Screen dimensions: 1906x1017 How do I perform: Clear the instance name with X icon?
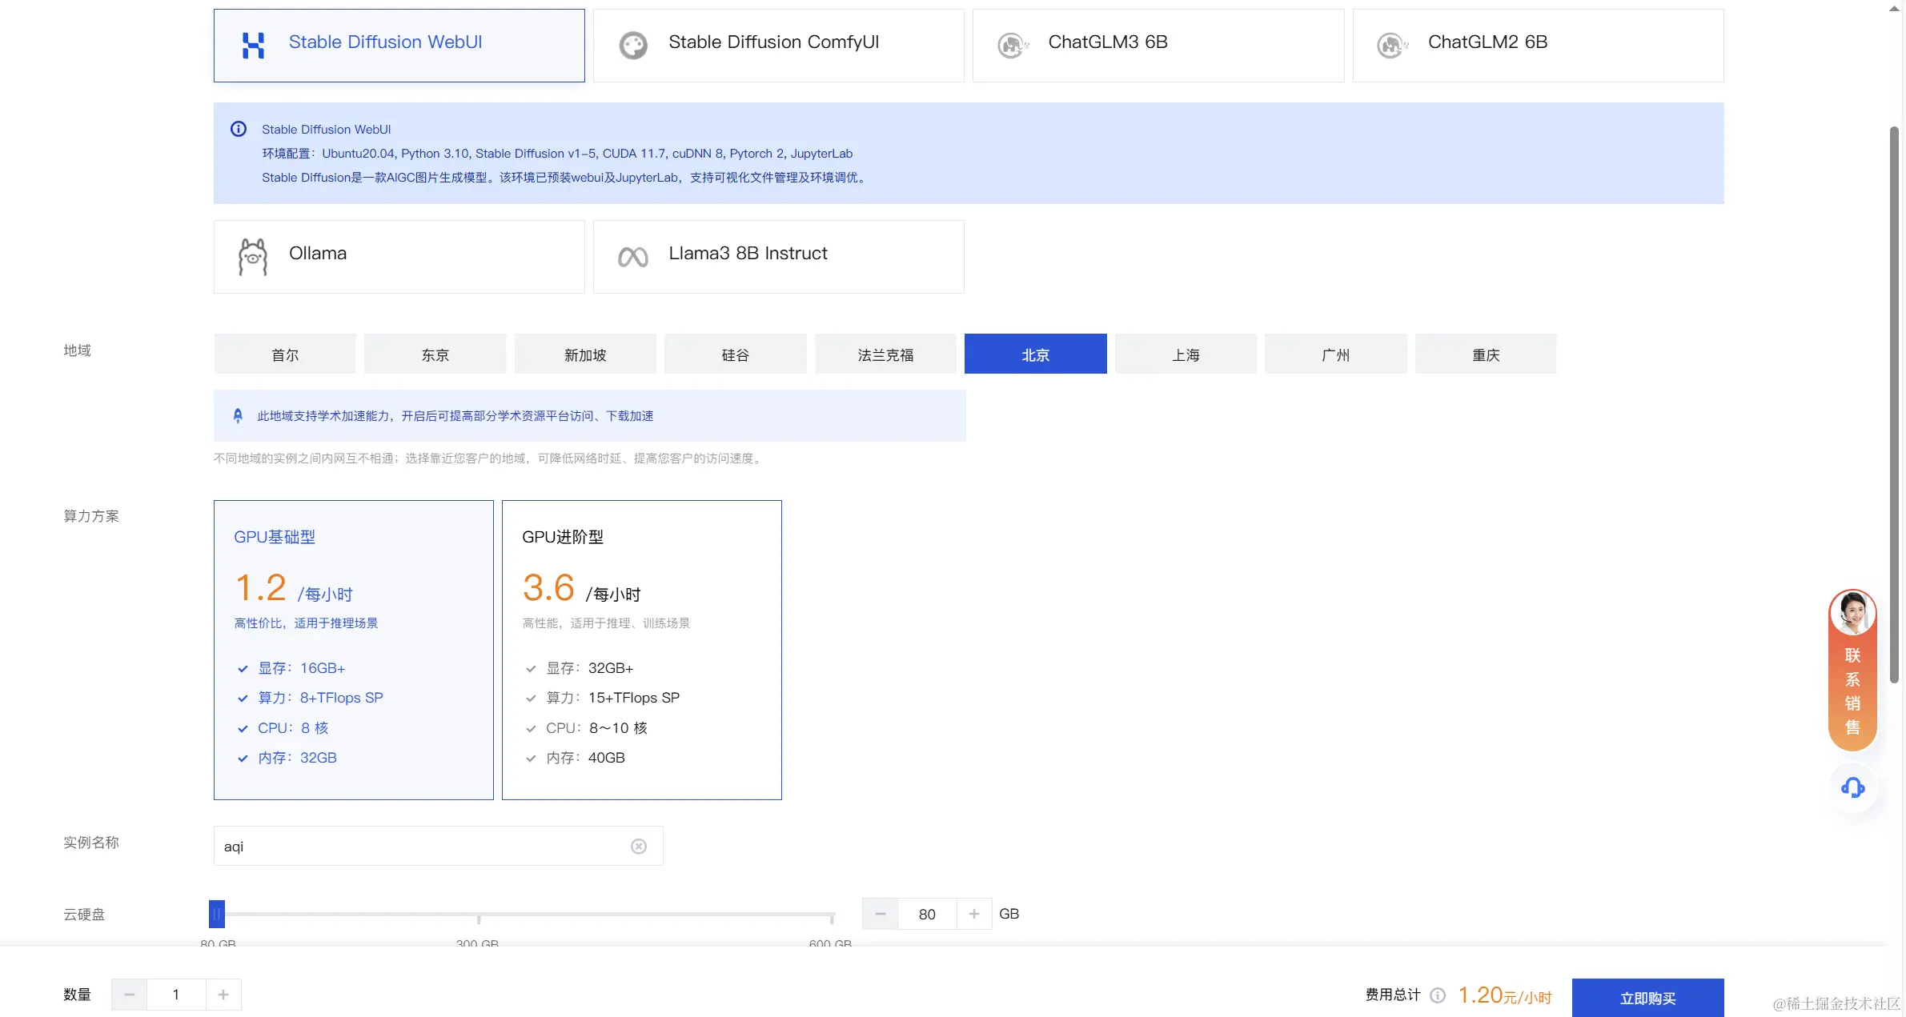(x=638, y=846)
